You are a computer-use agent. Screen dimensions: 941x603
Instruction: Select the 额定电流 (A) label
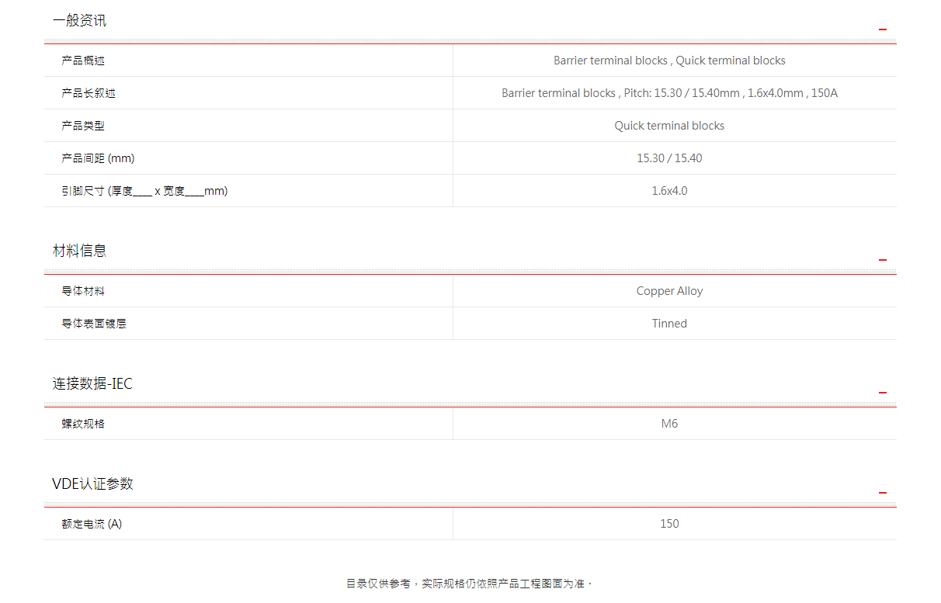click(92, 524)
